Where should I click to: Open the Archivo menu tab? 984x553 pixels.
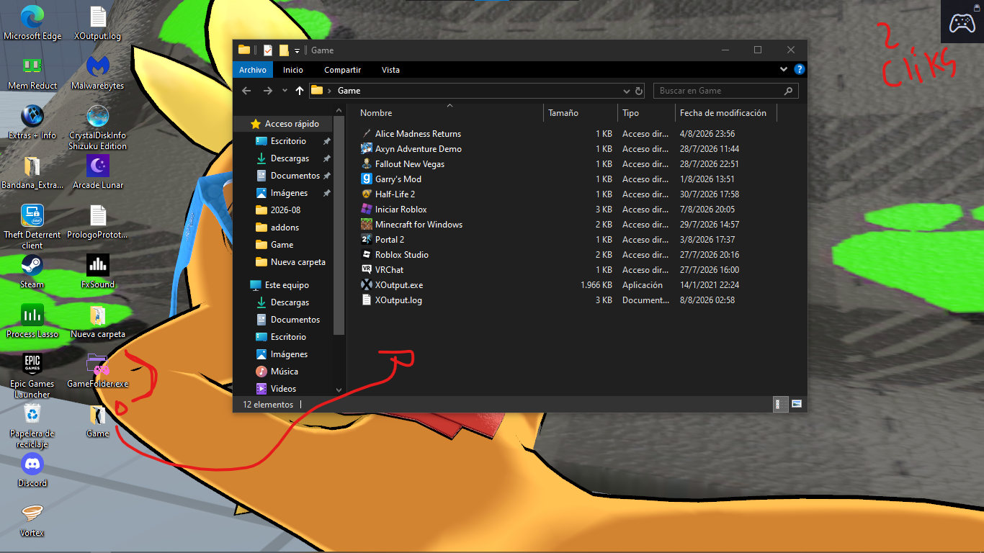(253, 70)
